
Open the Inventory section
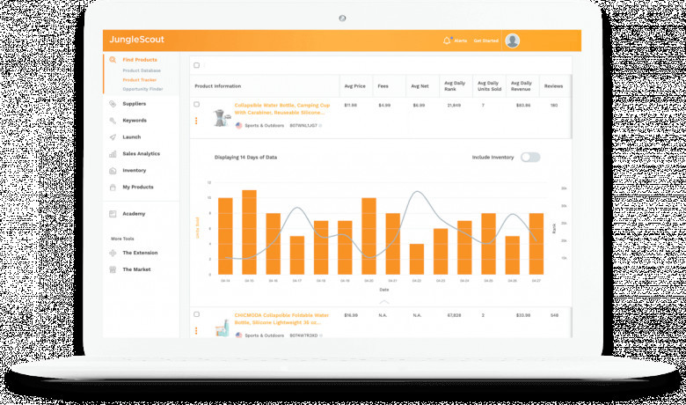coord(135,170)
